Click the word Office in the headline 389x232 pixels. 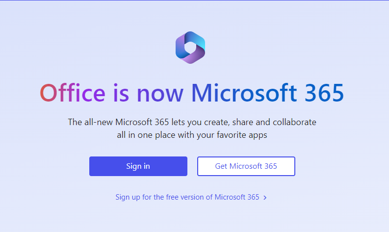72,93
